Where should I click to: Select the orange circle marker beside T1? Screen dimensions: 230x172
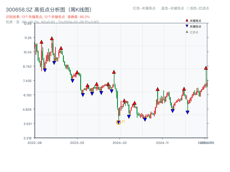tap(118, 122)
